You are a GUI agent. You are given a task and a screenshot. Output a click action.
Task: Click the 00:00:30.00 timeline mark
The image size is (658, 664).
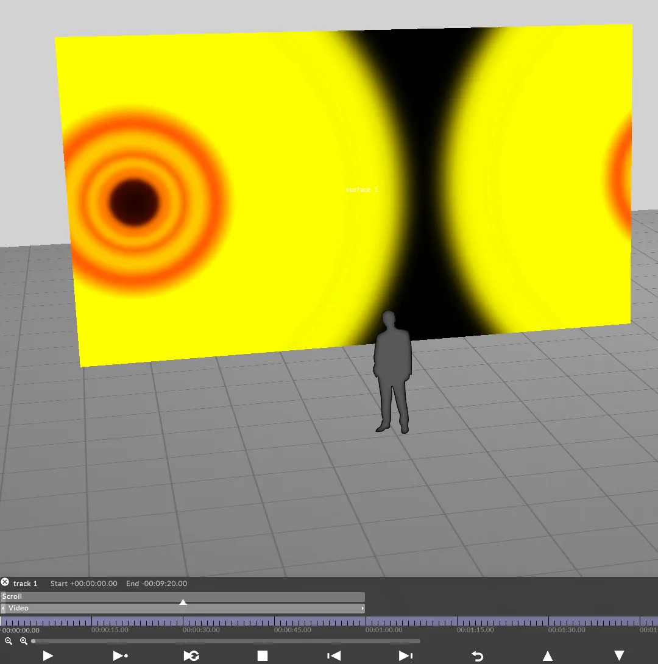[201, 630]
